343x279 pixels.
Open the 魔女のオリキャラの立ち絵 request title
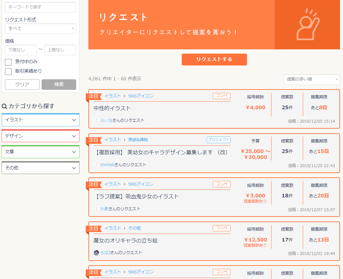point(126,241)
